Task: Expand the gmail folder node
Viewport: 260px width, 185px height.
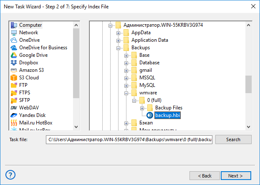Action: click(x=126, y=71)
